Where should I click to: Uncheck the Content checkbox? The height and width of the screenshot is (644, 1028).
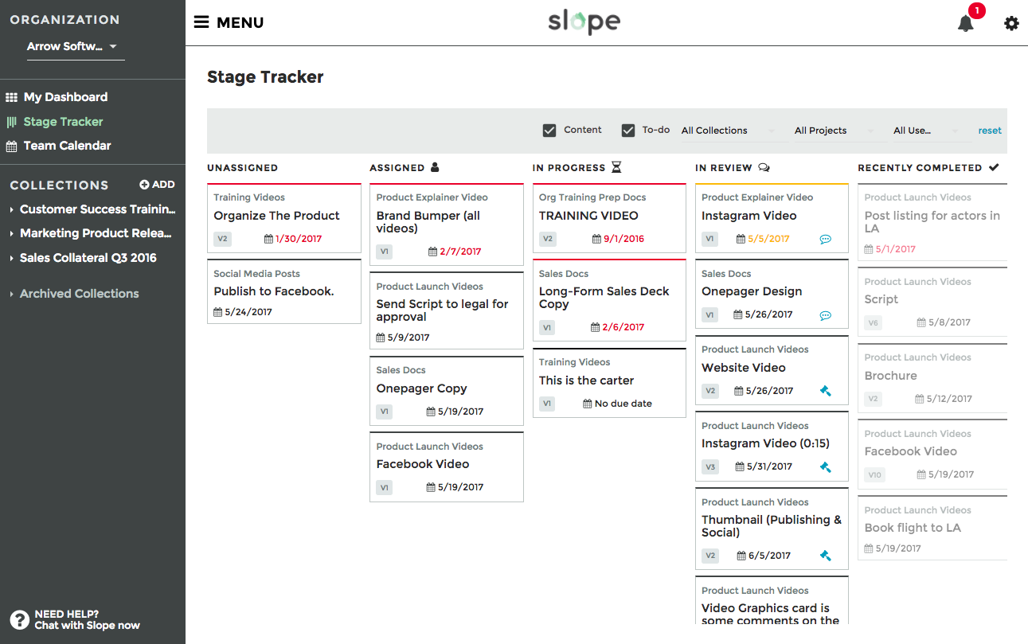(x=549, y=131)
